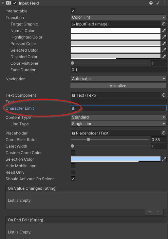168x239 pixels.
Task: Use the eyedropper next to Pressed Color
Action: pos(164,44)
